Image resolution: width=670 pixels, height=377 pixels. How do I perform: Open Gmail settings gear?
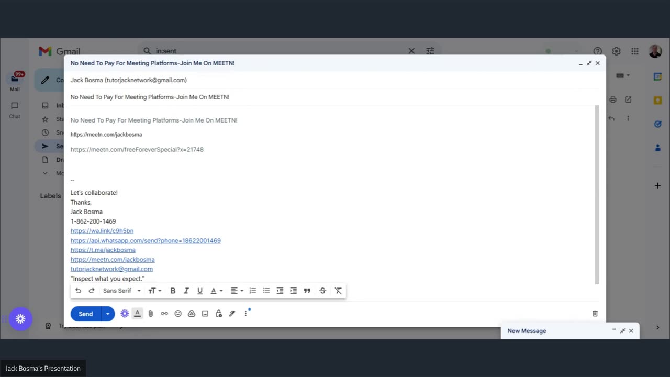(616, 51)
